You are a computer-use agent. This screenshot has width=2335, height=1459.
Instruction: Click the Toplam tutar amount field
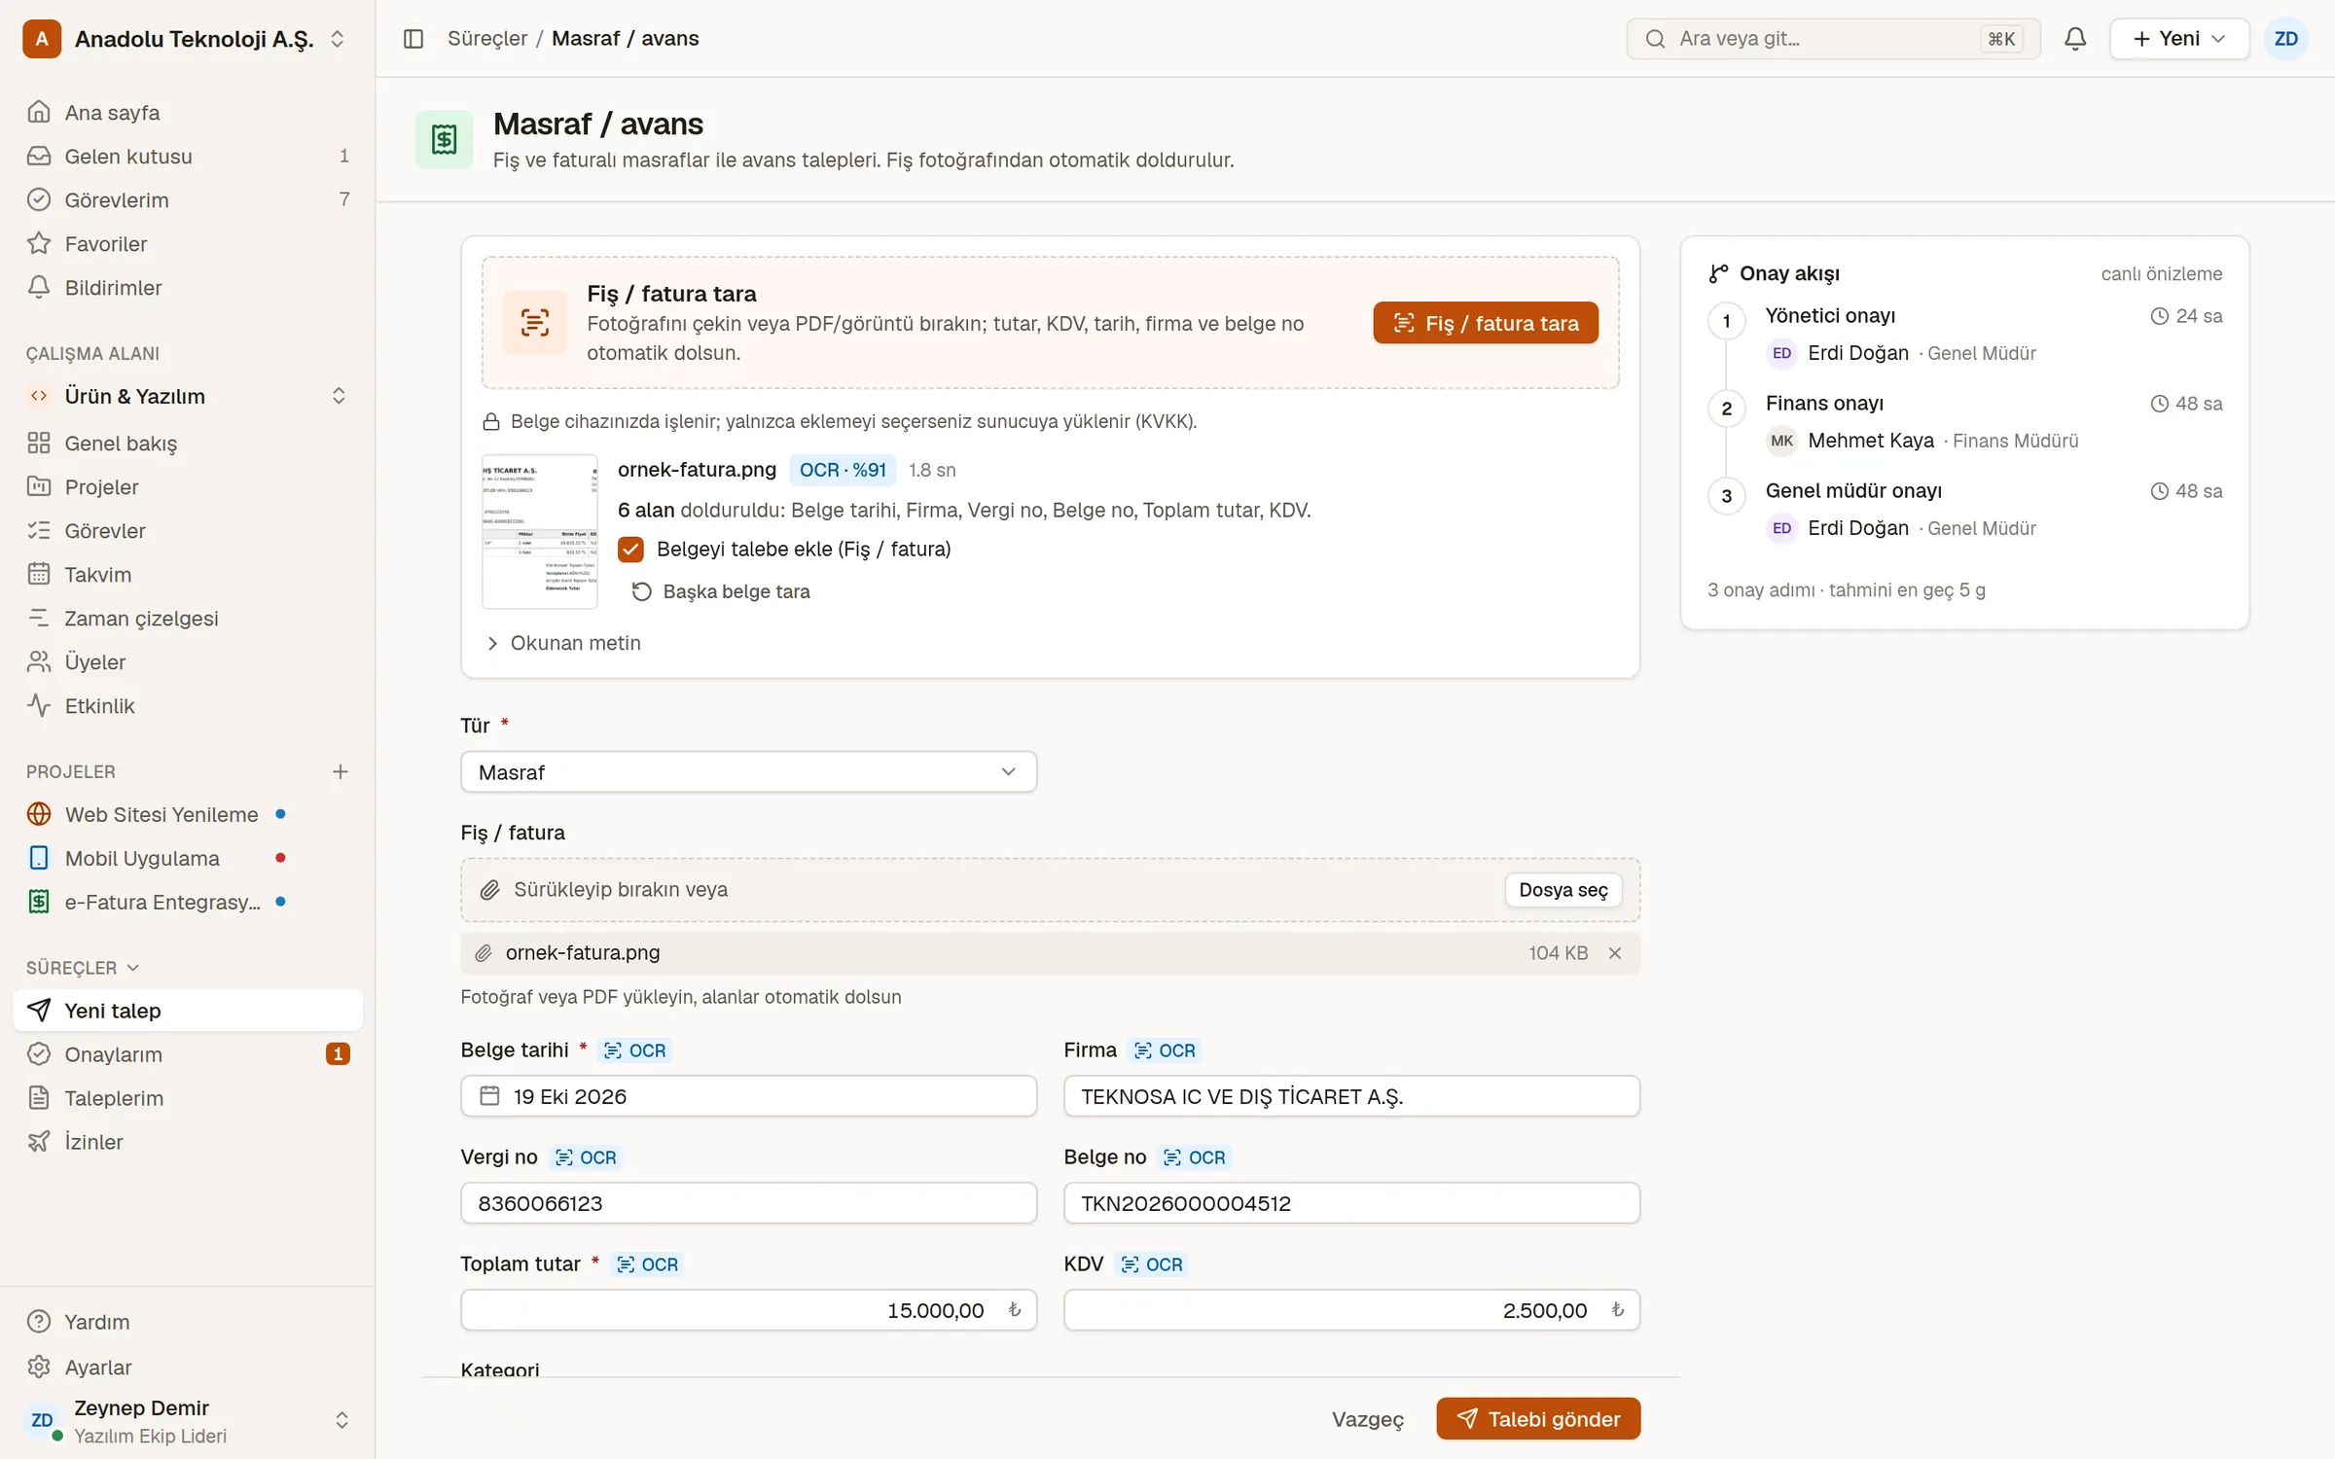748,1310
